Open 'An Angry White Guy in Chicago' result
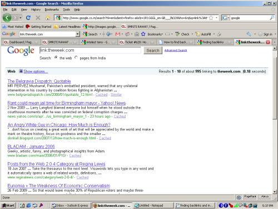The image size is (278, 209). click(59, 125)
